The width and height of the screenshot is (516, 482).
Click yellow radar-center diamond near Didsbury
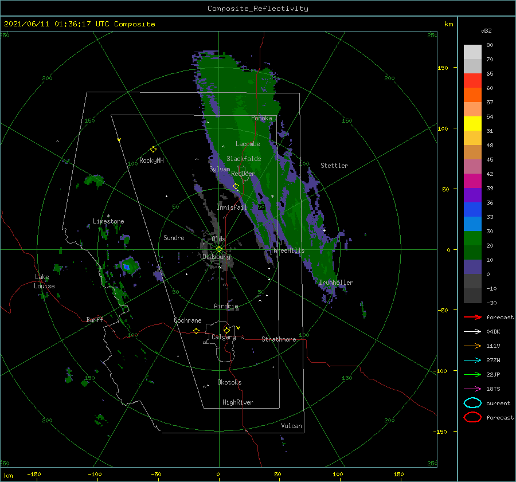tap(219, 249)
